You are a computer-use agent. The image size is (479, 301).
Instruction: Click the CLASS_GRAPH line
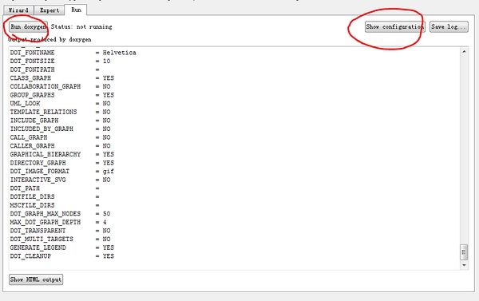coord(62,78)
